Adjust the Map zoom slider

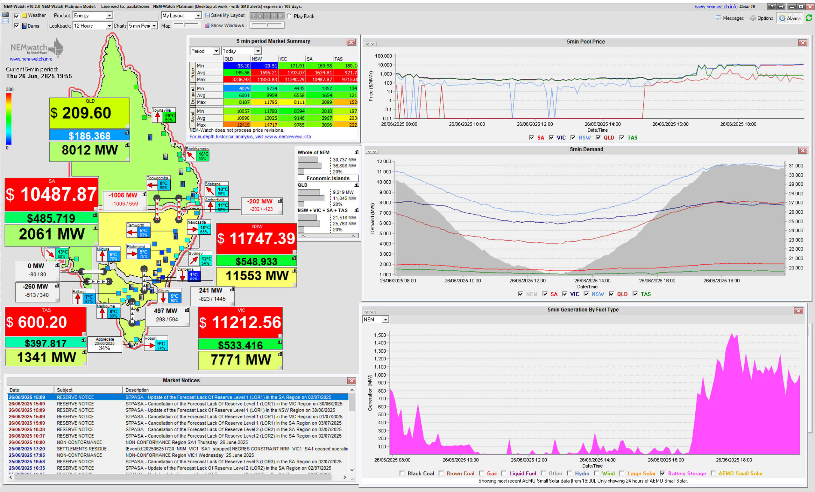186,24
